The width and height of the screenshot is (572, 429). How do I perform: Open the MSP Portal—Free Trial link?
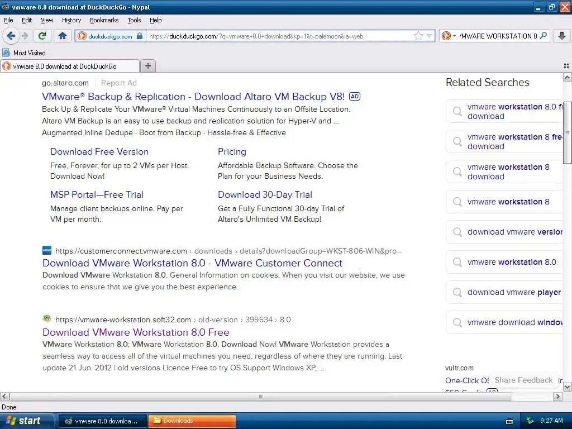(97, 195)
